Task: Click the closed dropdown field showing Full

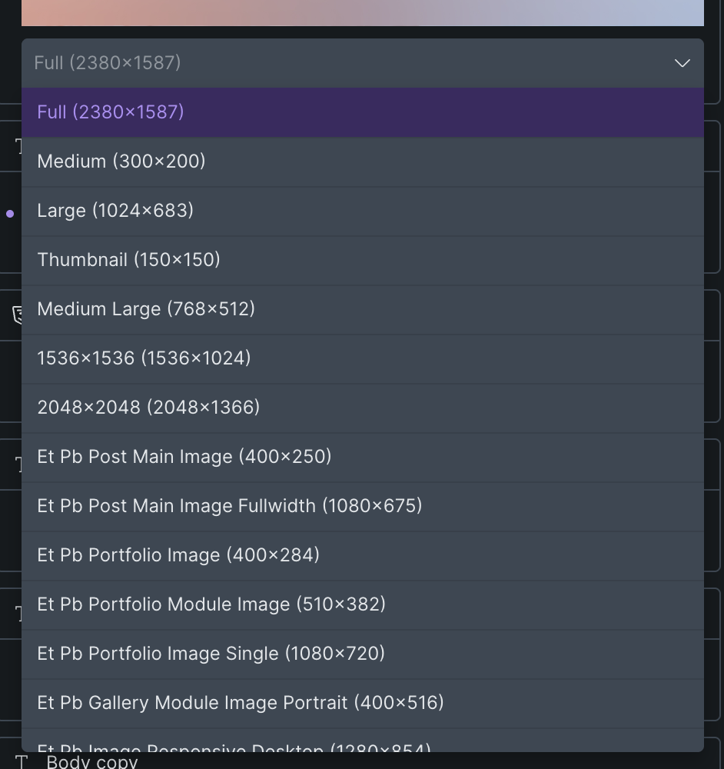Action: click(x=338, y=63)
